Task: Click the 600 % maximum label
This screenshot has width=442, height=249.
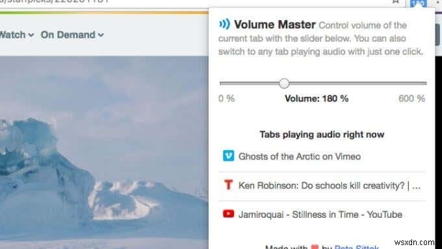Action: point(412,99)
